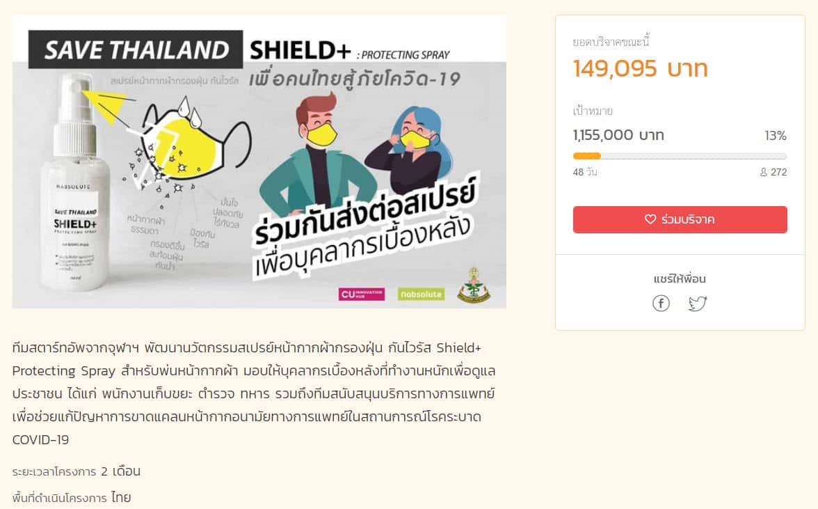The width and height of the screenshot is (818, 509).
Task: Click the 48 วัน remaining days label
Action: click(x=585, y=172)
